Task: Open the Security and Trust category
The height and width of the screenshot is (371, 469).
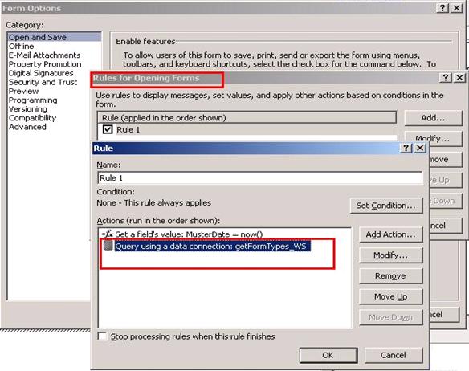Action: [43, 82]
